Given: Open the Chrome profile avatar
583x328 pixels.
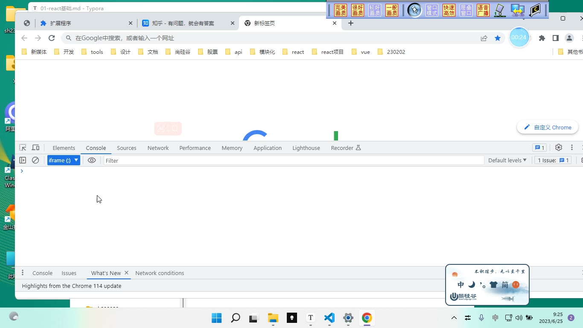Looking at the screenshot, I should (569, 38).
